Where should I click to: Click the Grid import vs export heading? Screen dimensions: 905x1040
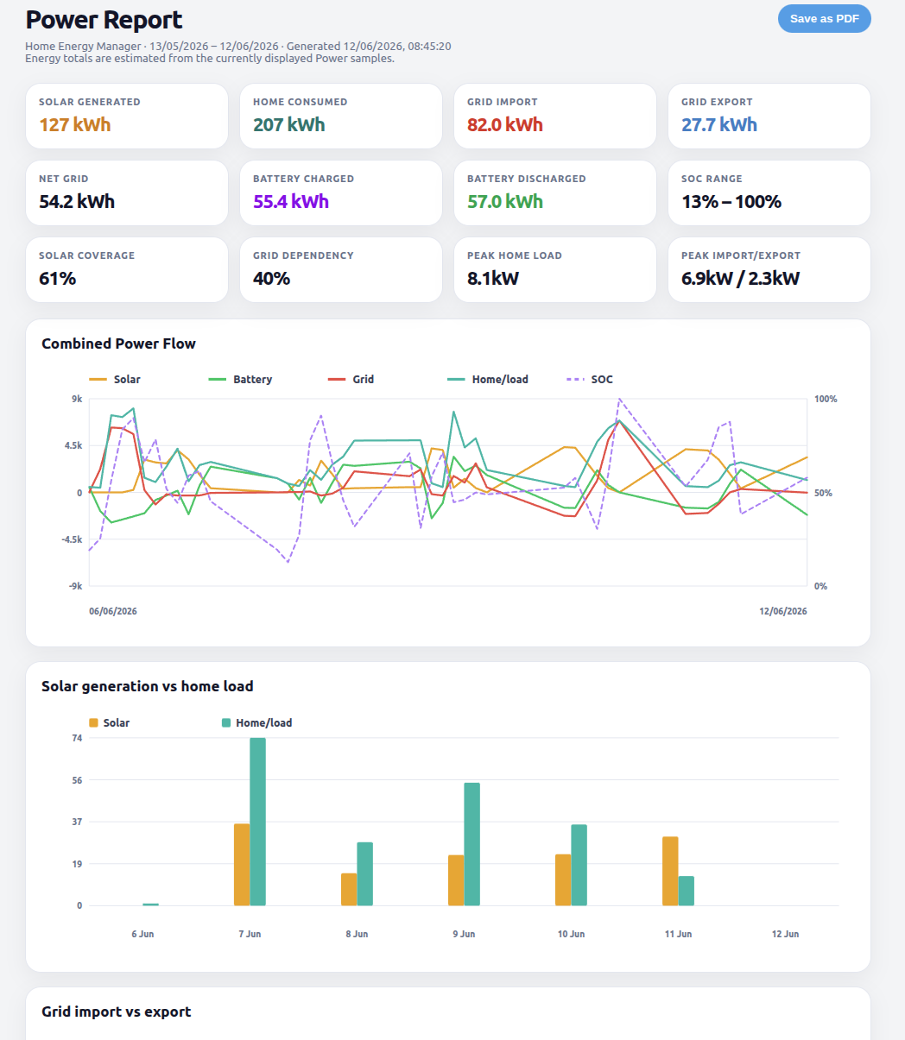point(117,1012)
